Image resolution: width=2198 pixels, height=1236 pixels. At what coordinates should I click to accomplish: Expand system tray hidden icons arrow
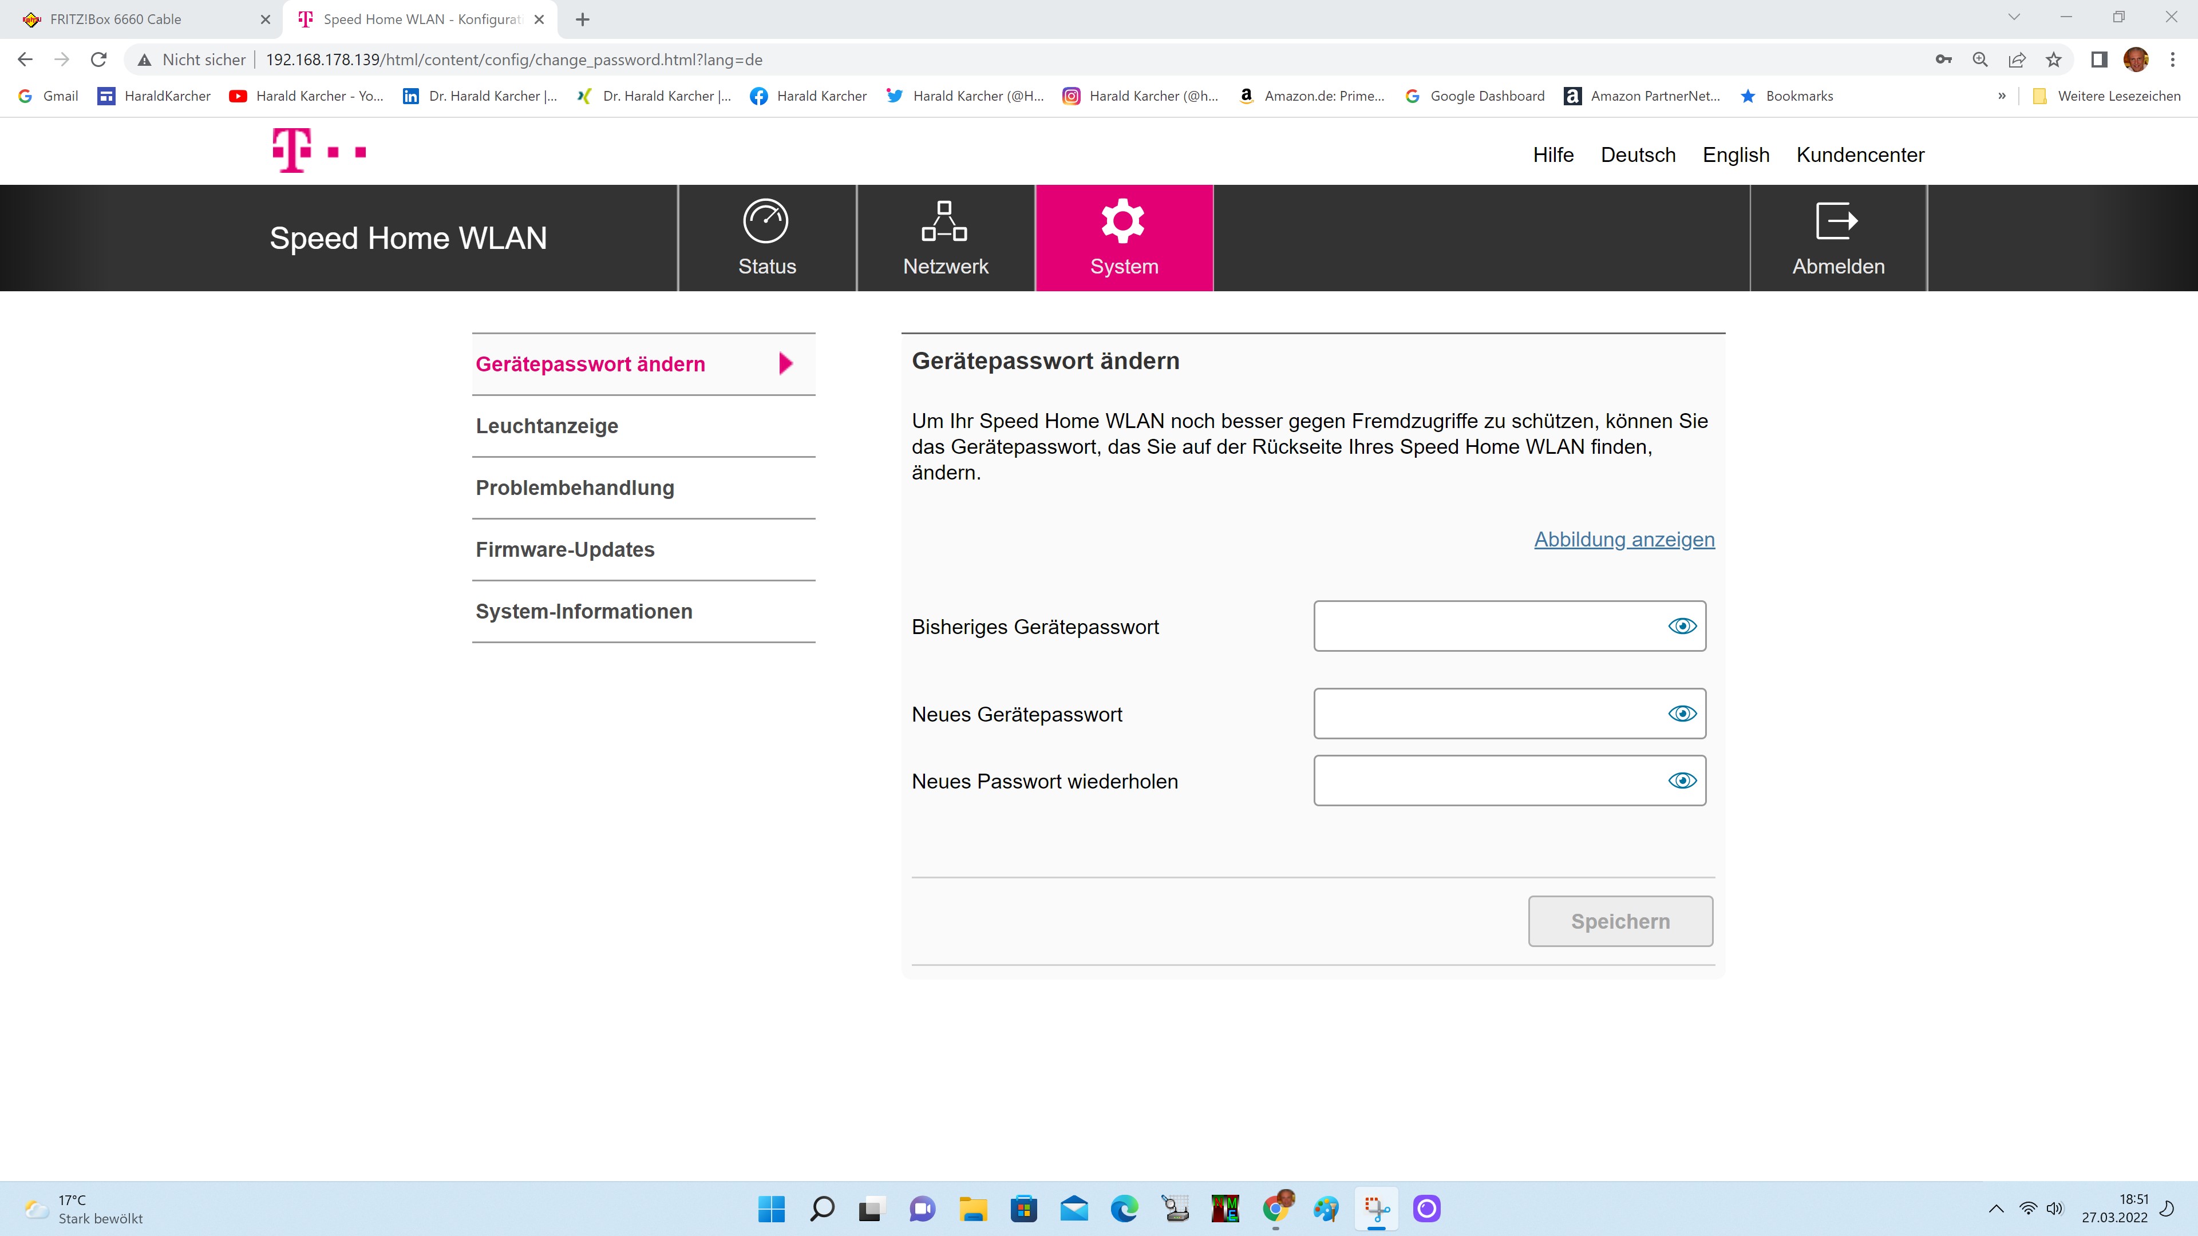1996,1209
